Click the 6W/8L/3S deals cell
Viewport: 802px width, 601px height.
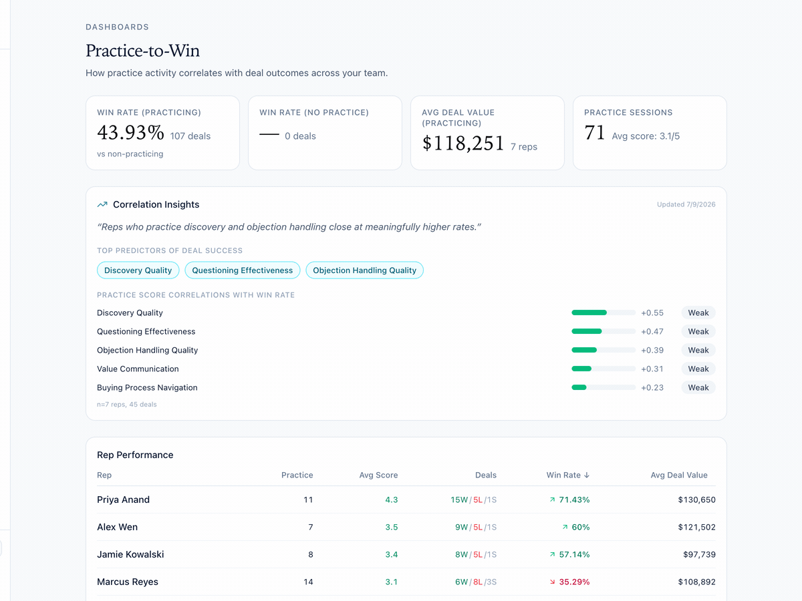coord(476,582)
